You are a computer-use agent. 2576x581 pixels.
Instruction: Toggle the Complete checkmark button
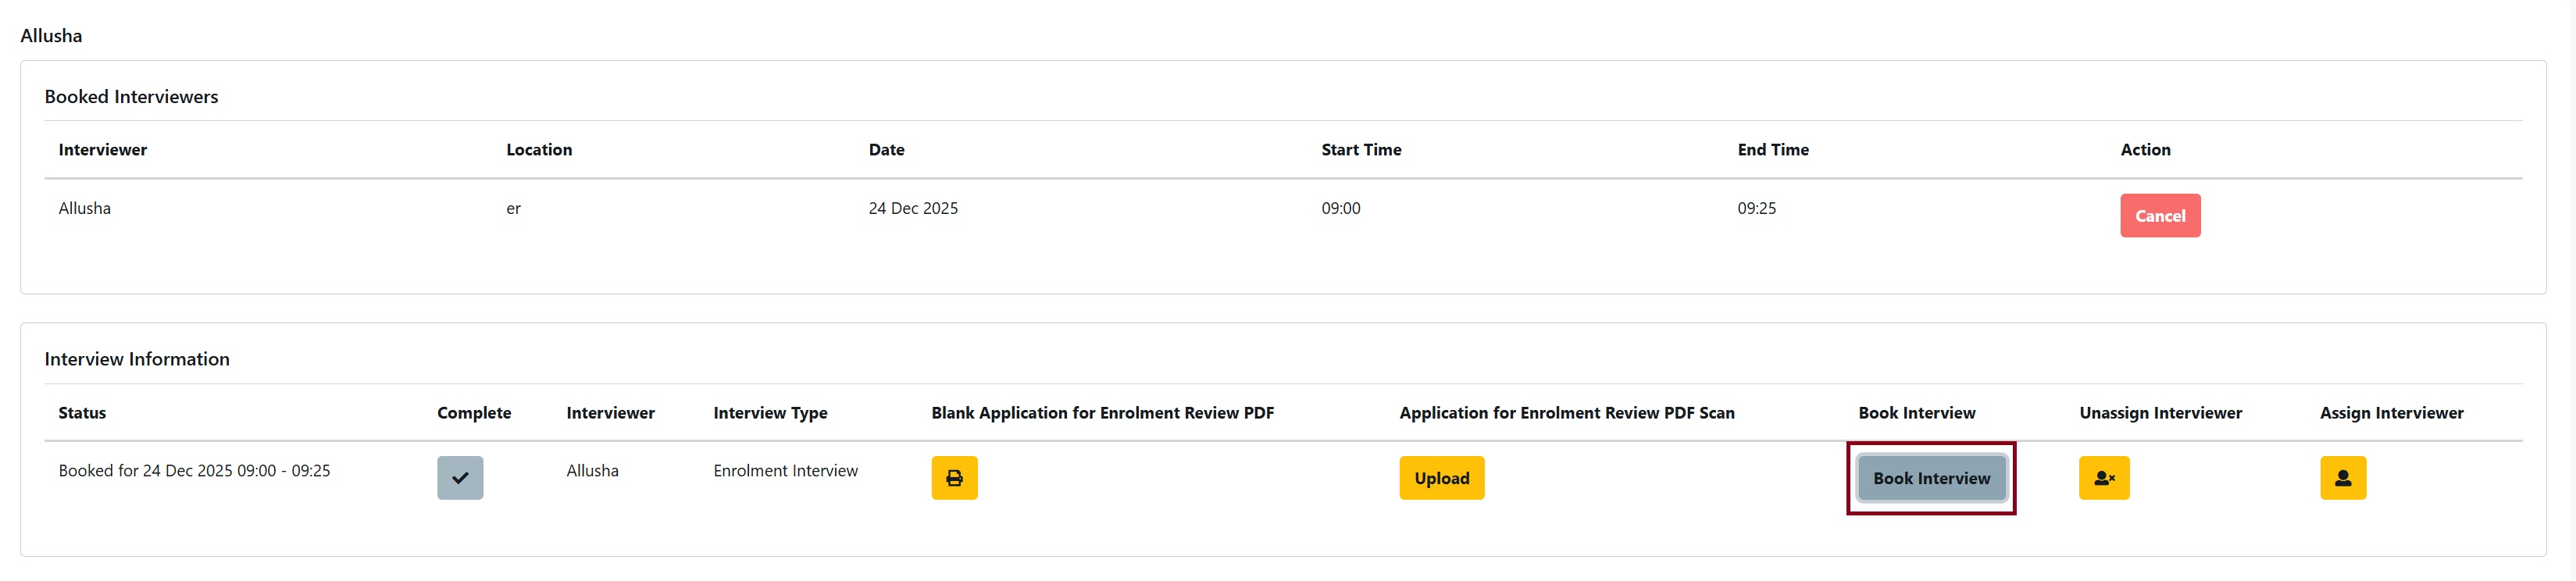[x=460, y=478]
